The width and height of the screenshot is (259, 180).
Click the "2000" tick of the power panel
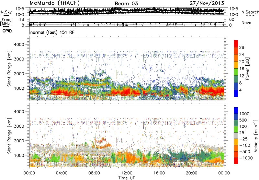click(x=19, y=74)
